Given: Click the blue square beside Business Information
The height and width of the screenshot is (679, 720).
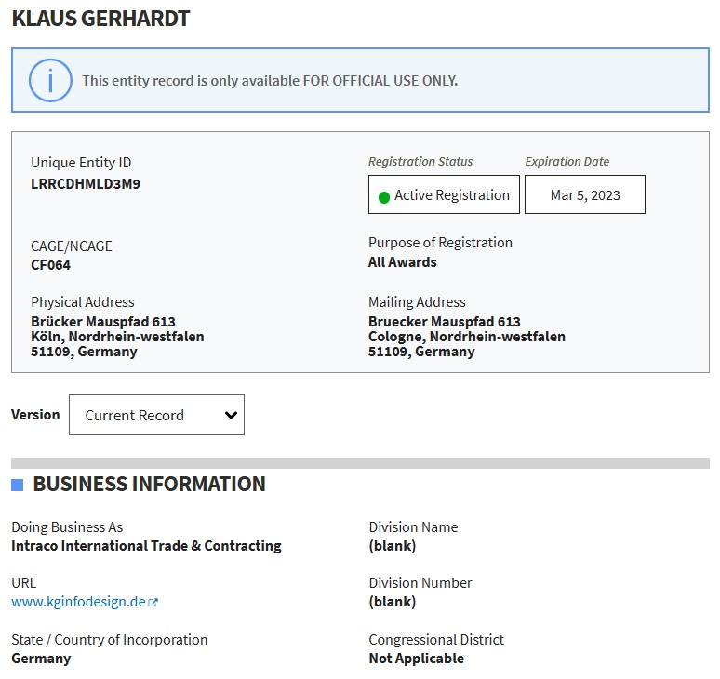Looking at the screenshot, I should click(x=18, y=485).
